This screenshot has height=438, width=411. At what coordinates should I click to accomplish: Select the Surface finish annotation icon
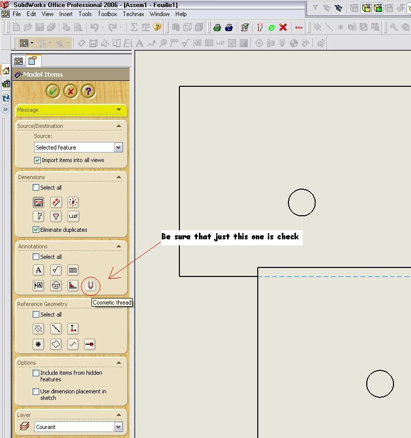56,270
